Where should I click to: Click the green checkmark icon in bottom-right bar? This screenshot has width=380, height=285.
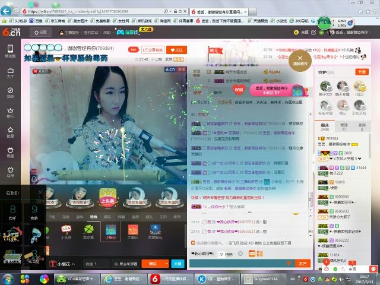tap(335, 269)
